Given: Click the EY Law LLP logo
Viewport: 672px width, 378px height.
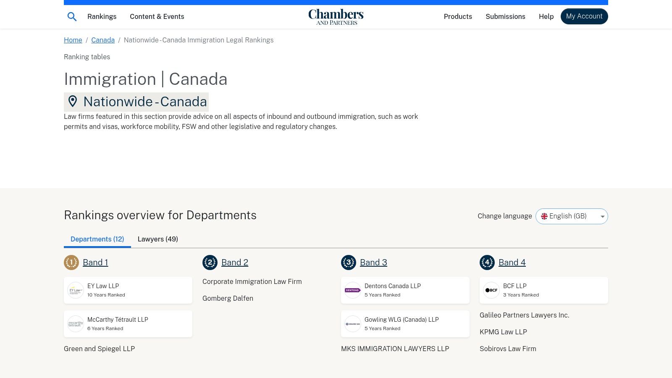Looking at the screenshot, I should click(76, 290).
